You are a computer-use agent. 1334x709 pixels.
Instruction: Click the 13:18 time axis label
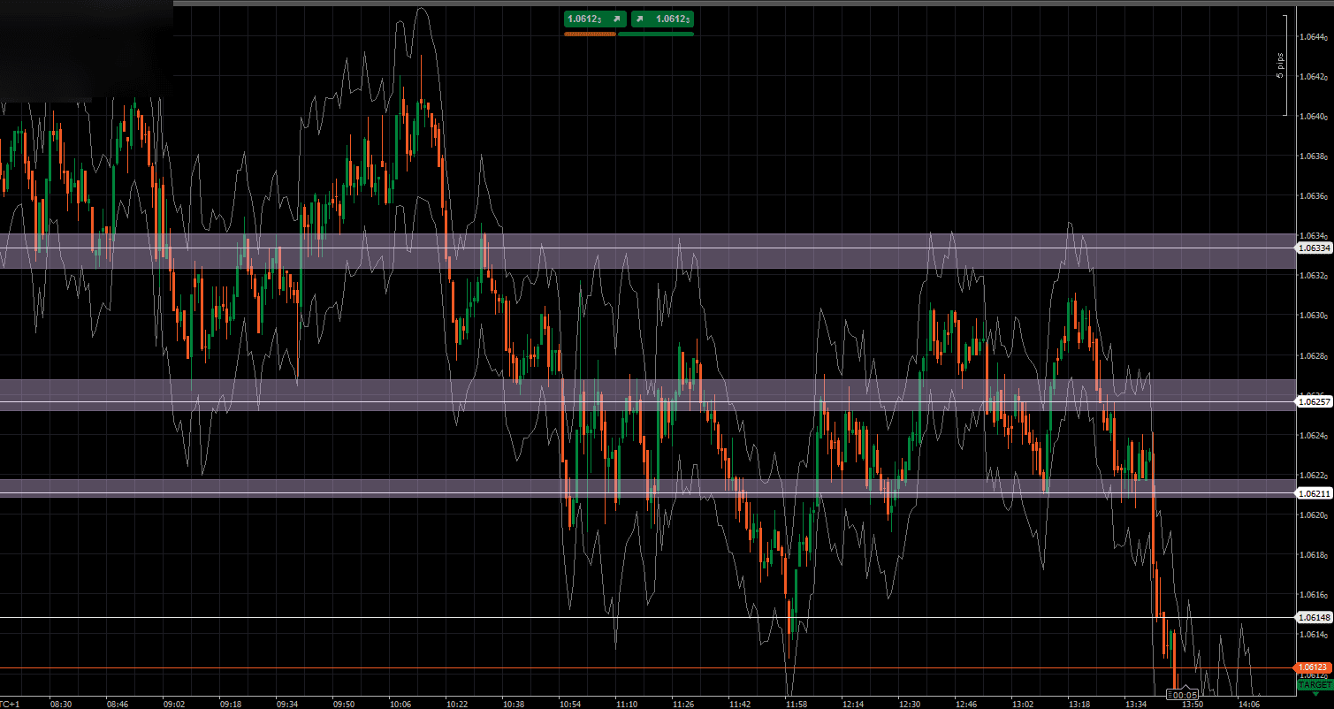1079,704
